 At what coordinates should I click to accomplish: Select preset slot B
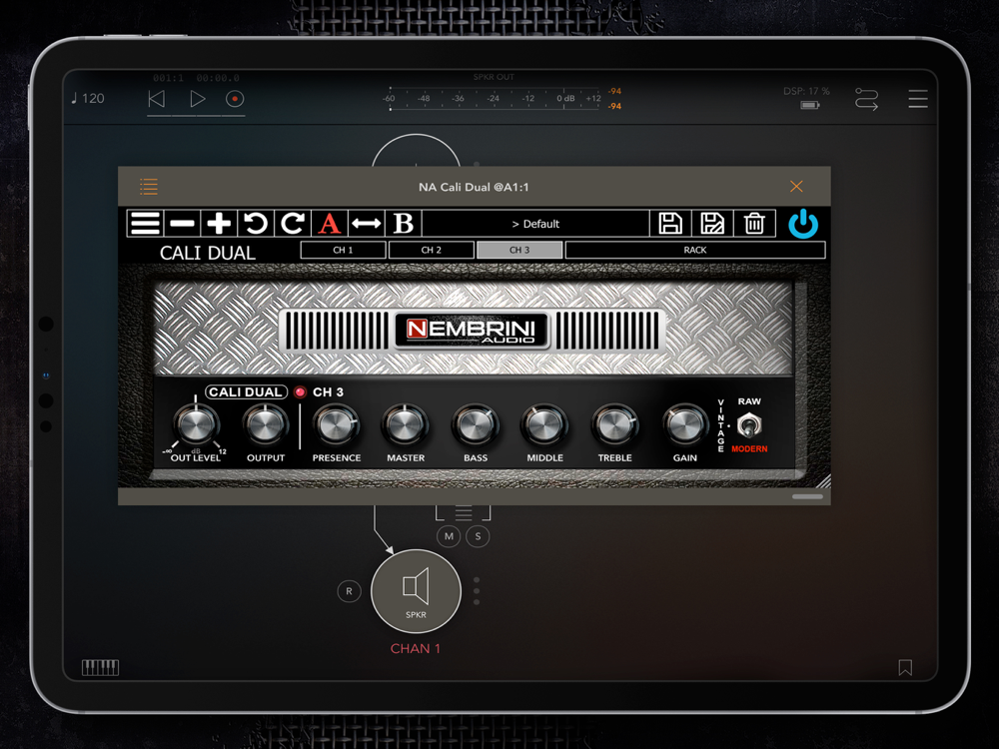[404, 224]
